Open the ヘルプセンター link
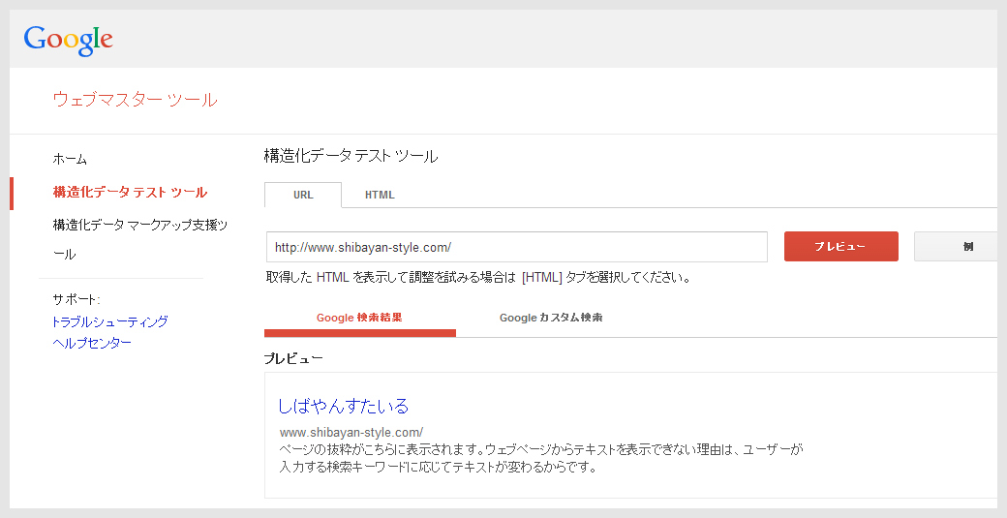The width and height of the screenshot is (1007, 518). (92, 343)
